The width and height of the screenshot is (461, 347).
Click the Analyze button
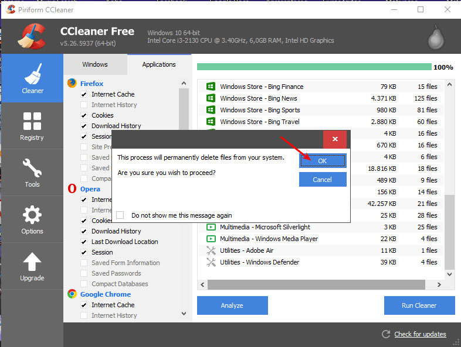click(232, 305)
